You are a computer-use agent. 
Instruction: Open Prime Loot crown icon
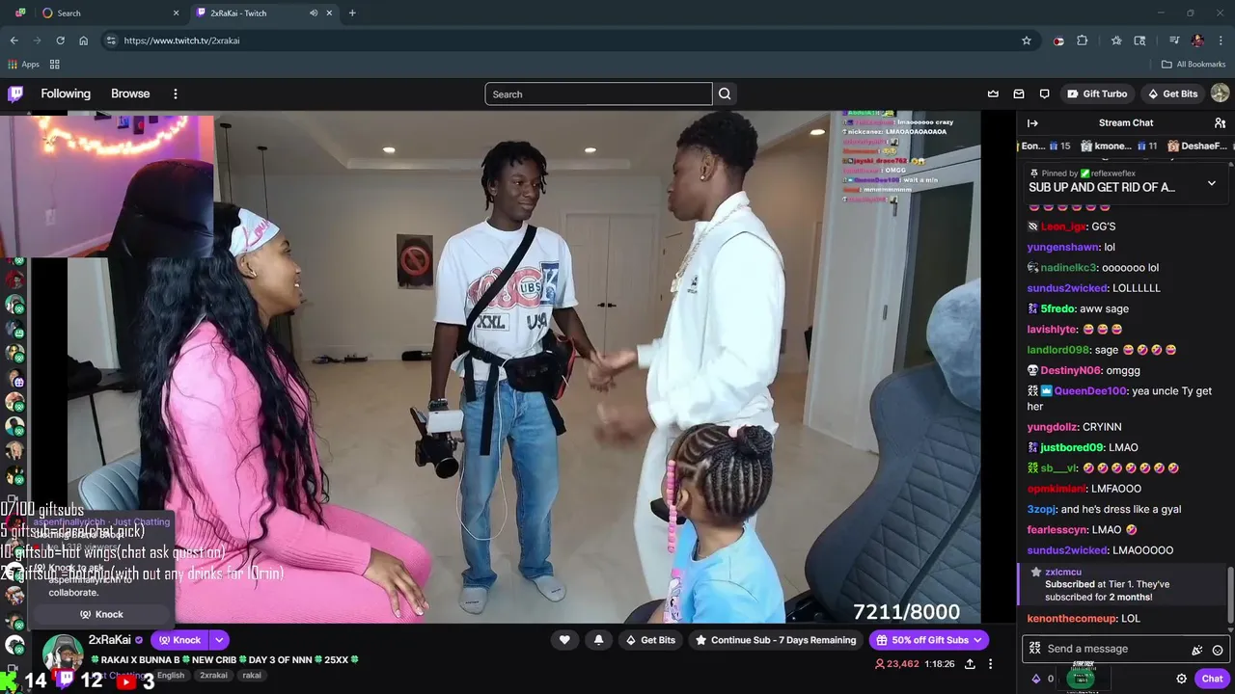[993, 93]
